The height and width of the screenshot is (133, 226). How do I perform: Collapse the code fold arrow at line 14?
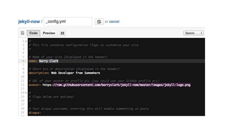coord(26,93)
